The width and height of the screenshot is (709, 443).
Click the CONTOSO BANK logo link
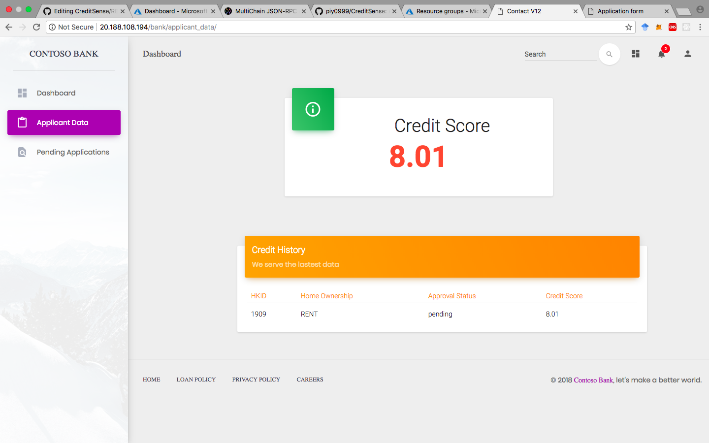click(64, 54)
